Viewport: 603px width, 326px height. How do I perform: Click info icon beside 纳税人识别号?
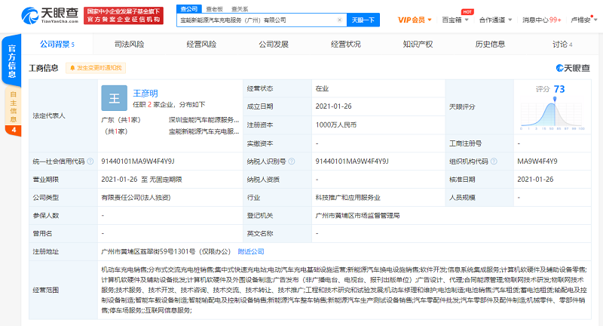tap(290, 161)
